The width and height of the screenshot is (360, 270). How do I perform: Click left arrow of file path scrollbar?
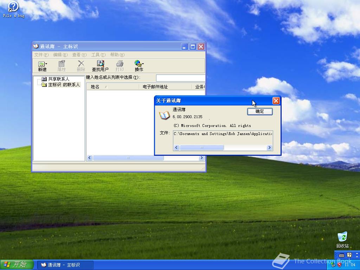(176, 147)
